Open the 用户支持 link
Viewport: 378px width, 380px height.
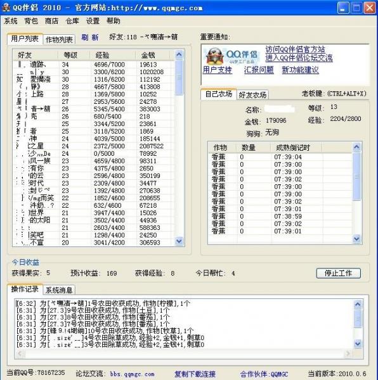(218, 70)
